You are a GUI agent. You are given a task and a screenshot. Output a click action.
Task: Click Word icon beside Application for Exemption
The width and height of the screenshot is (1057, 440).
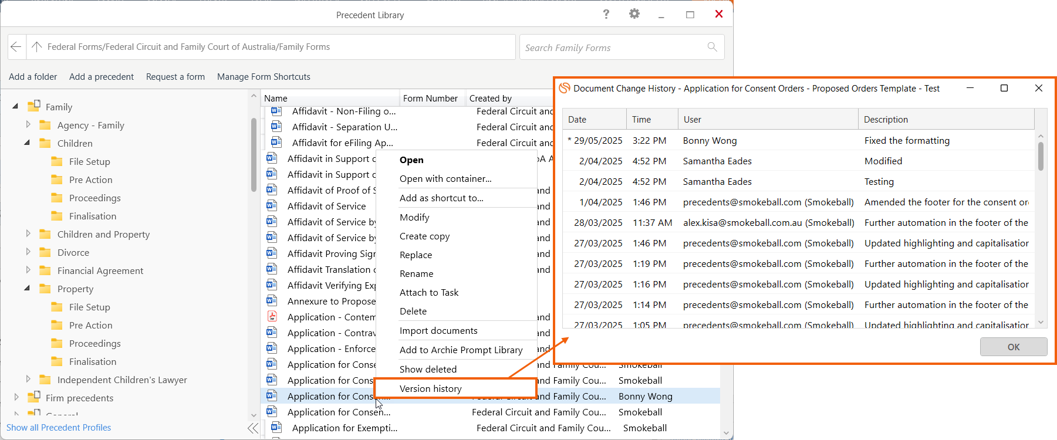click(x=276, y=428)
